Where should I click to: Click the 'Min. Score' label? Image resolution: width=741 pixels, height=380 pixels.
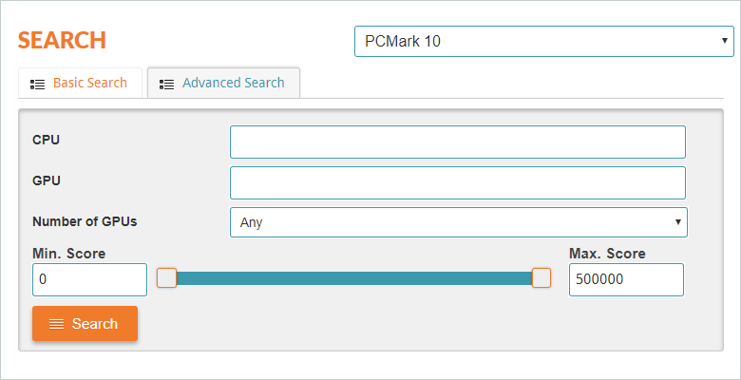68,254
